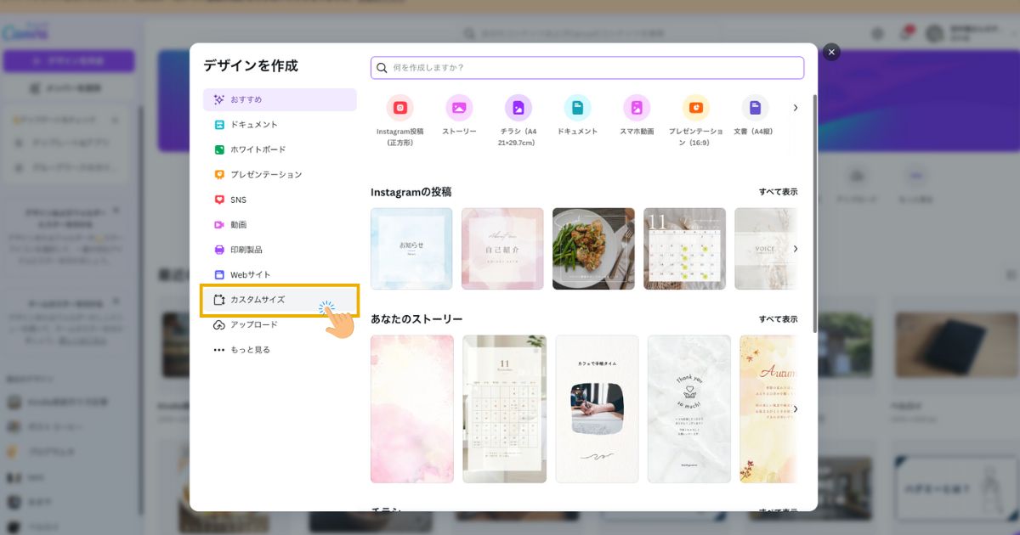Select the Instagram投稿（正方形）format icon
The width and height of the screenshot is (1020, 535).
tap(399, 109)
